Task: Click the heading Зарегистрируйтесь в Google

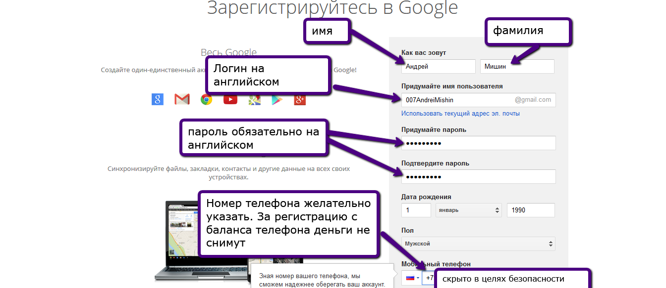Action: 333,7
